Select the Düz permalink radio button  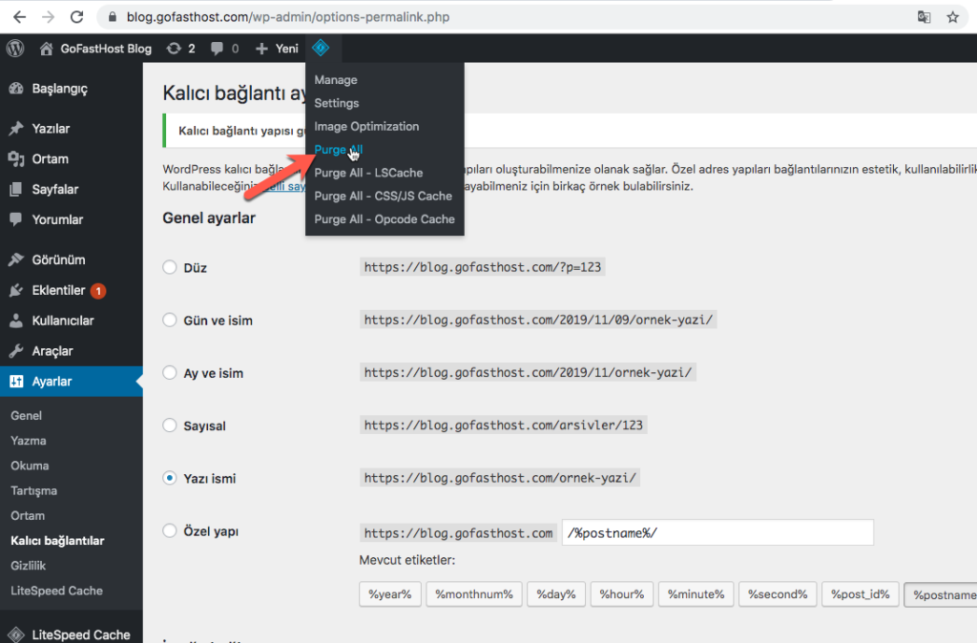(170, 268)
